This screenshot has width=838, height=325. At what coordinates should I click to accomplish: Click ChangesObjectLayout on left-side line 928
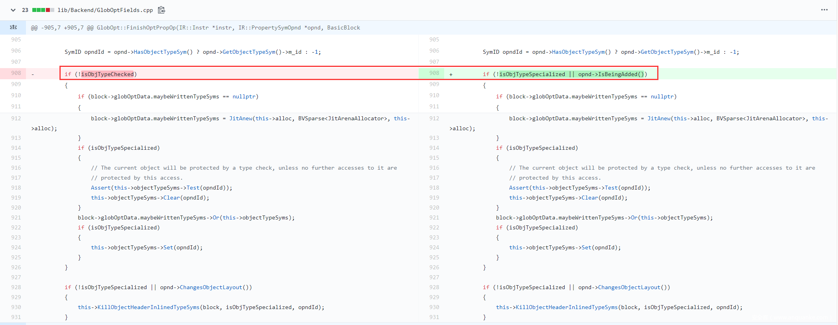(x=211, y=287)
